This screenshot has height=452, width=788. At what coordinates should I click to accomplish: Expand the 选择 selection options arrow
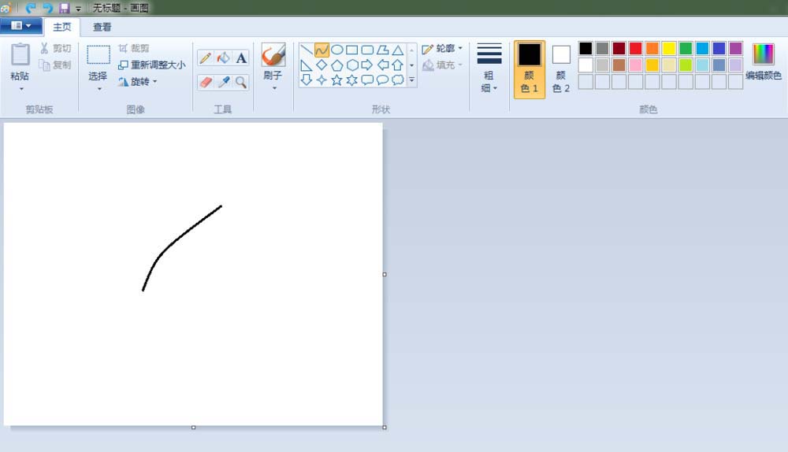coord(99,89)
